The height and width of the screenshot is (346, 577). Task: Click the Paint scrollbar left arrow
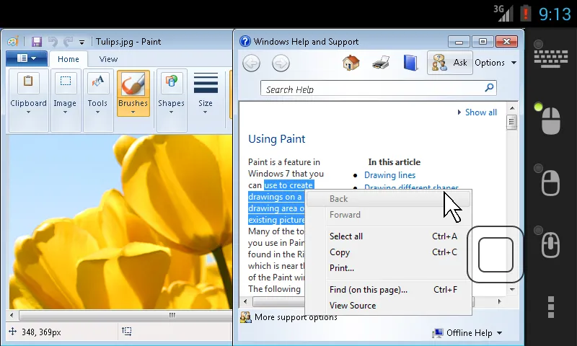pyautogui.click(x=12, y=315)
